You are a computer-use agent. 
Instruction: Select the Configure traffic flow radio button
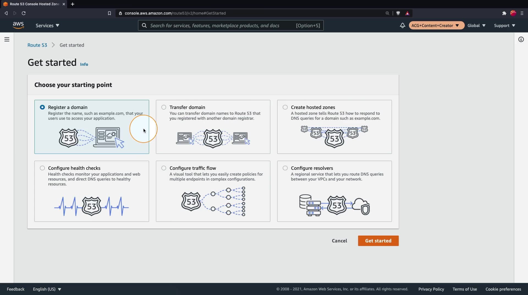tap(164, 168)
